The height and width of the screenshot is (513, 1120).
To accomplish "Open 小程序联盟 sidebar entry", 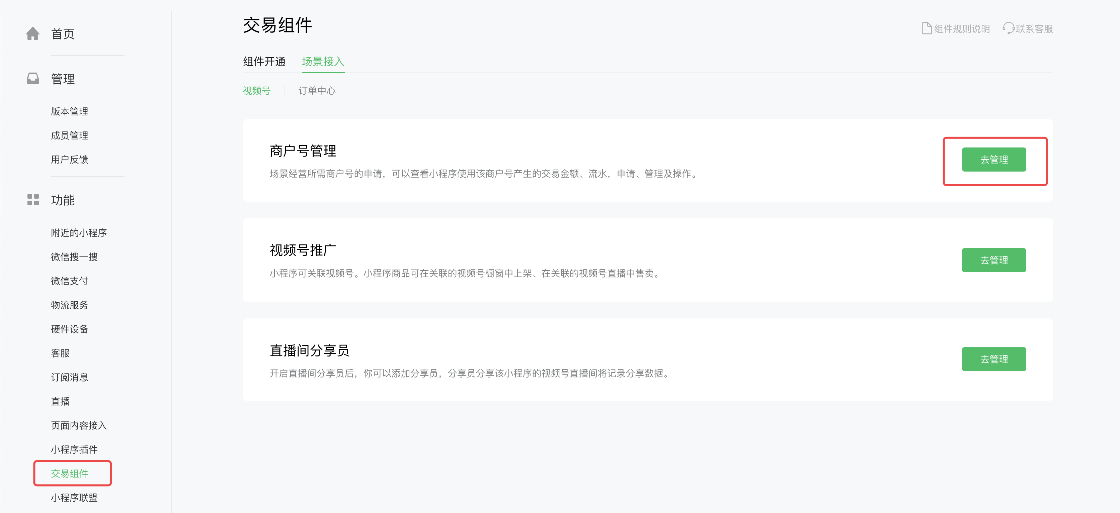I will pos(74,497).
